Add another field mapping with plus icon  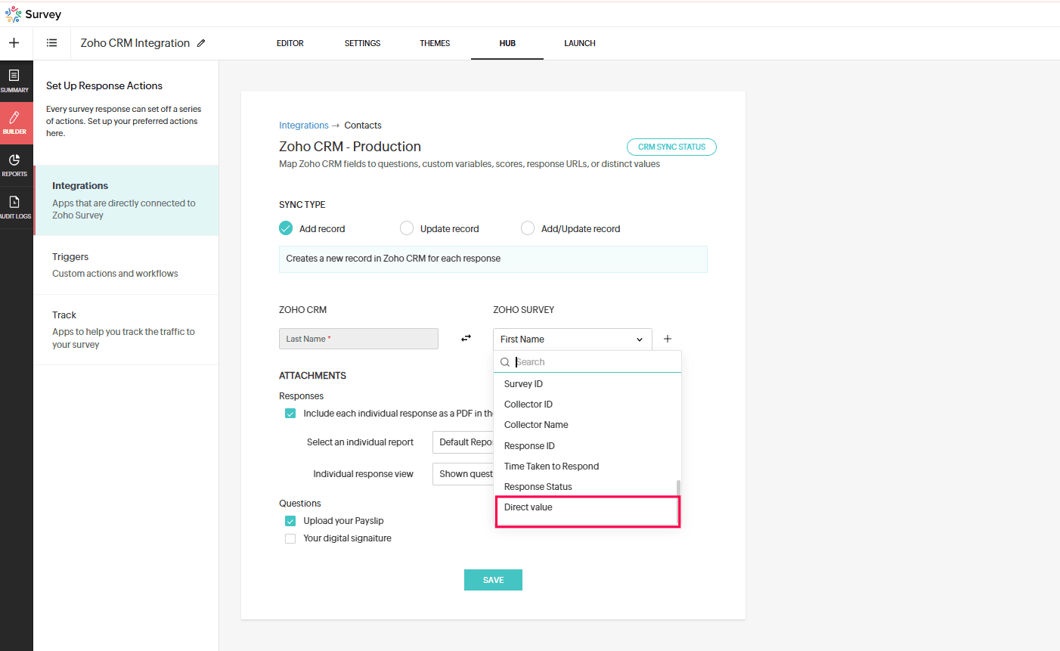pyautogui.click(x=668, y=339)
